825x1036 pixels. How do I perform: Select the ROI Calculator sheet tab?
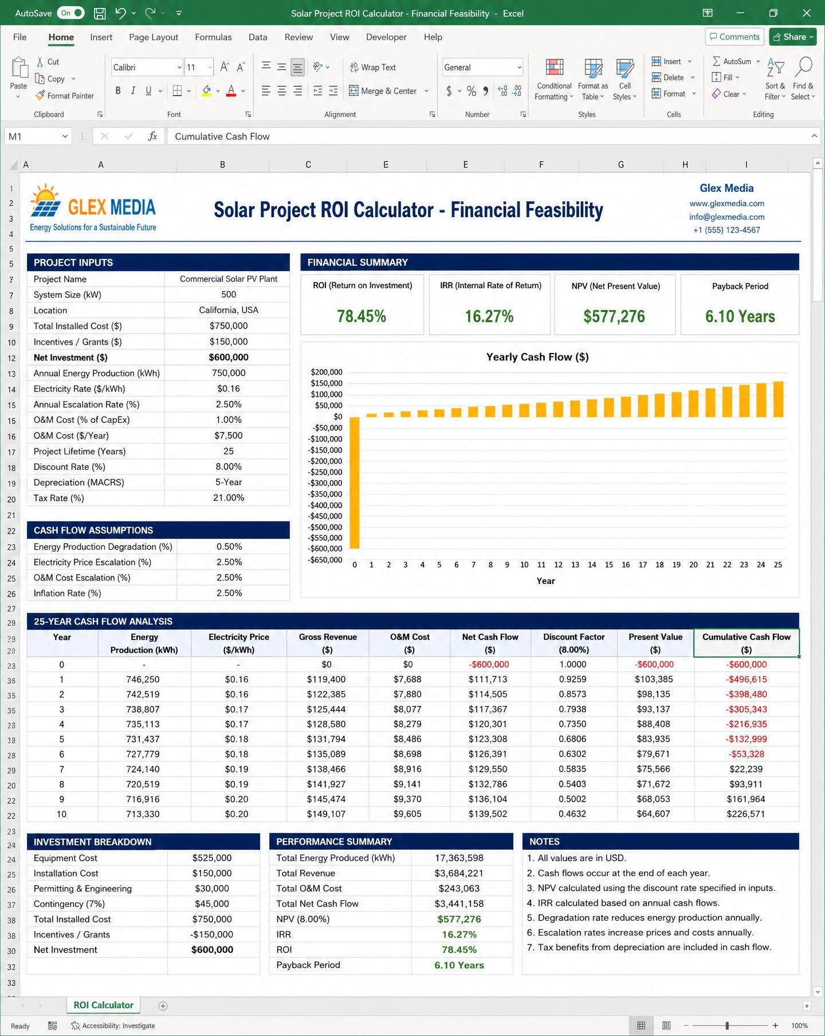pos(103,1005)
